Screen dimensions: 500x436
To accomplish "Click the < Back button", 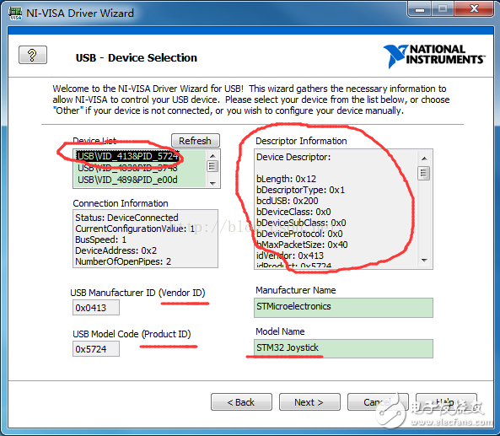I will point(241,402).
